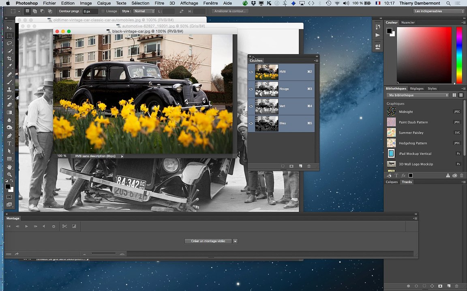Select the Lasso tool

9,43
